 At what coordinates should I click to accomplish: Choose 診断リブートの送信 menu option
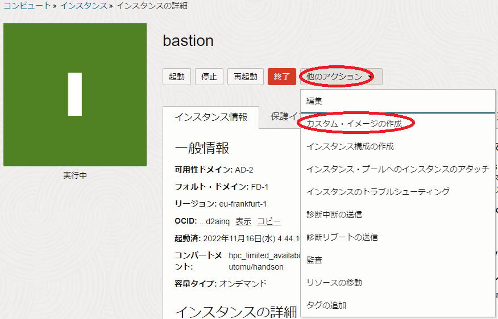click(342, 237)
